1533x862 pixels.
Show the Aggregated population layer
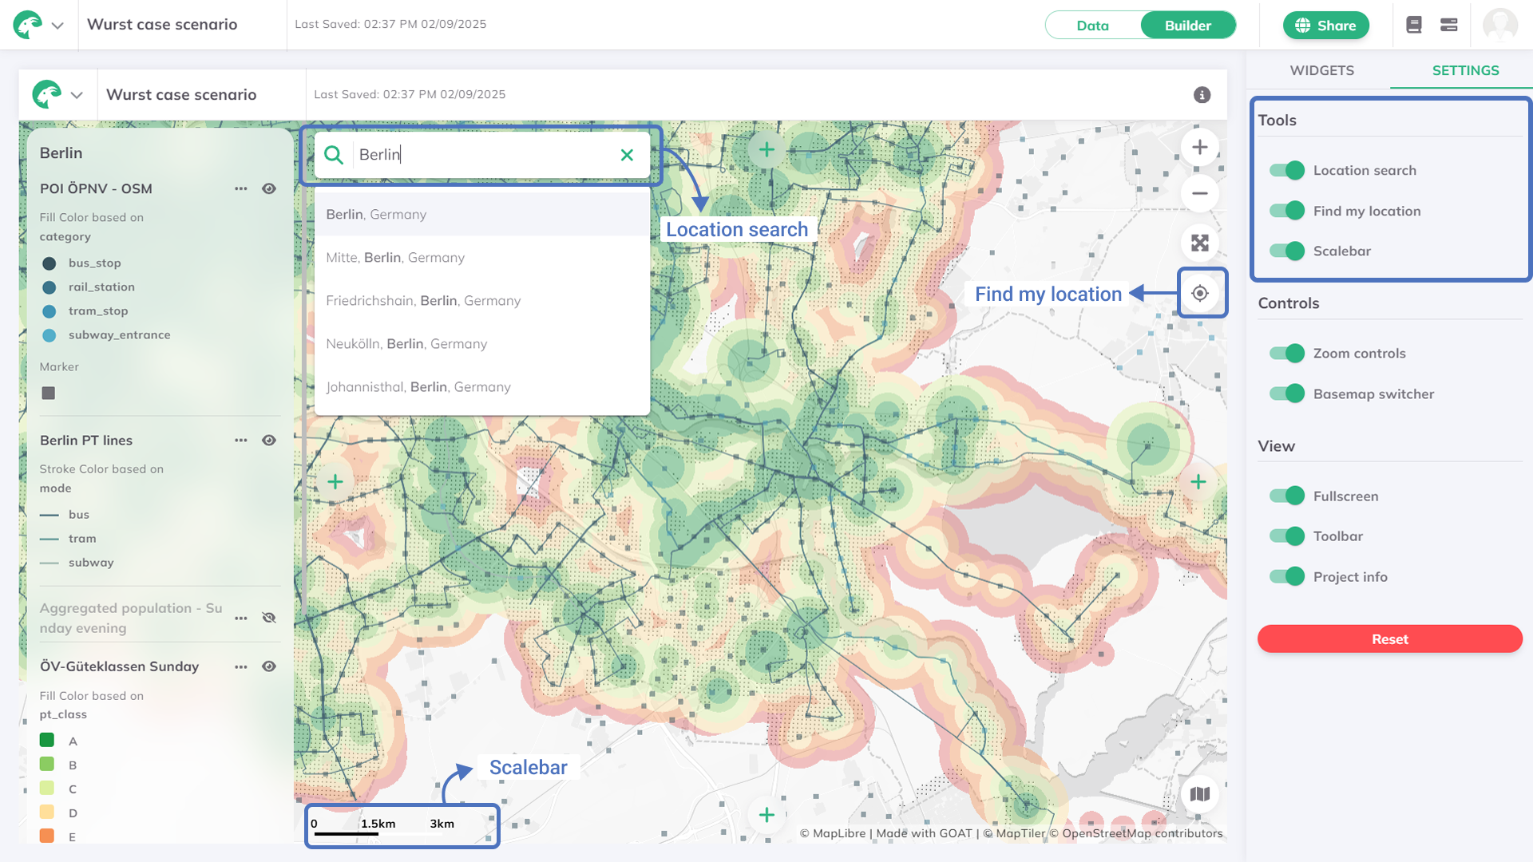click(x=269, y=618)
